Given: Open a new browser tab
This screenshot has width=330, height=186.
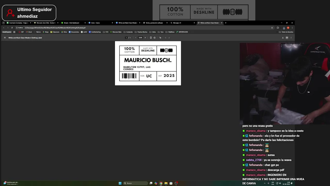Looking at the screenshot, I should [226, 23].
